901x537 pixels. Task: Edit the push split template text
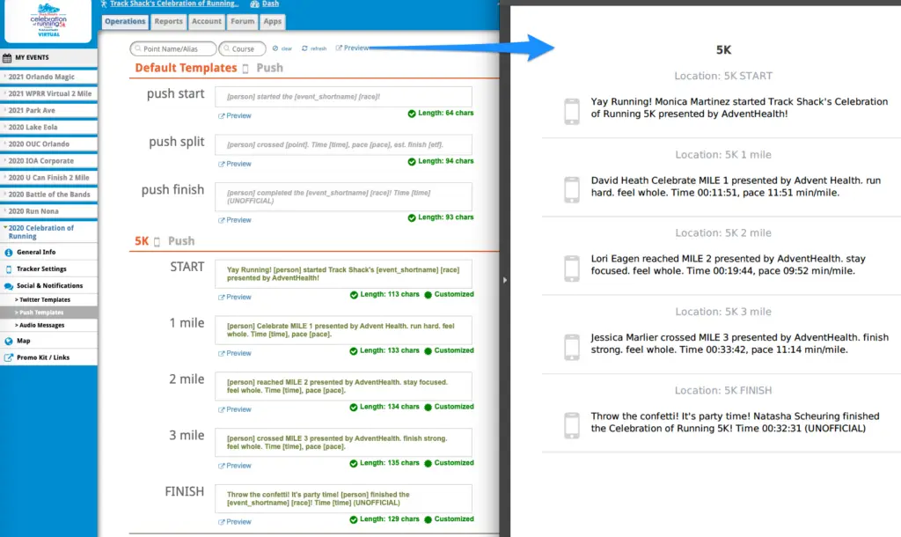(x=344, y=144)
